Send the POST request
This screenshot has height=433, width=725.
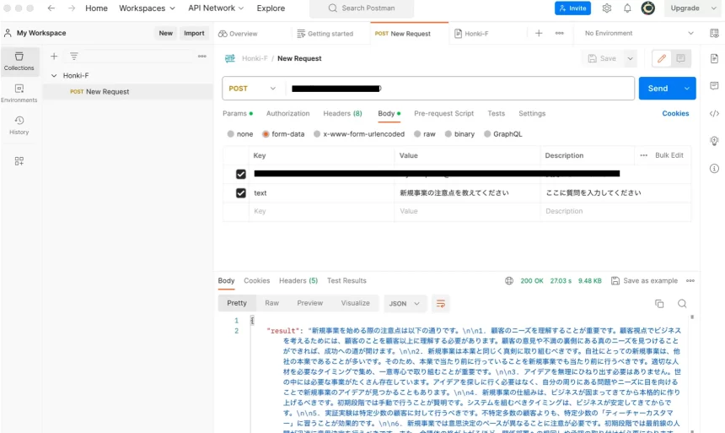coord(658,89)
